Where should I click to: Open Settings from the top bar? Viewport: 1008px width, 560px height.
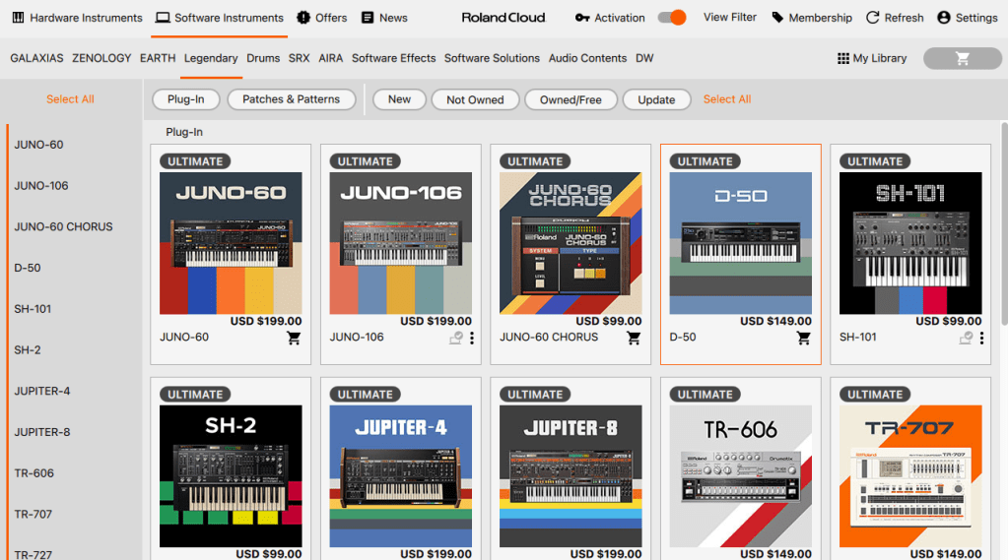click(x=944, y=18)
